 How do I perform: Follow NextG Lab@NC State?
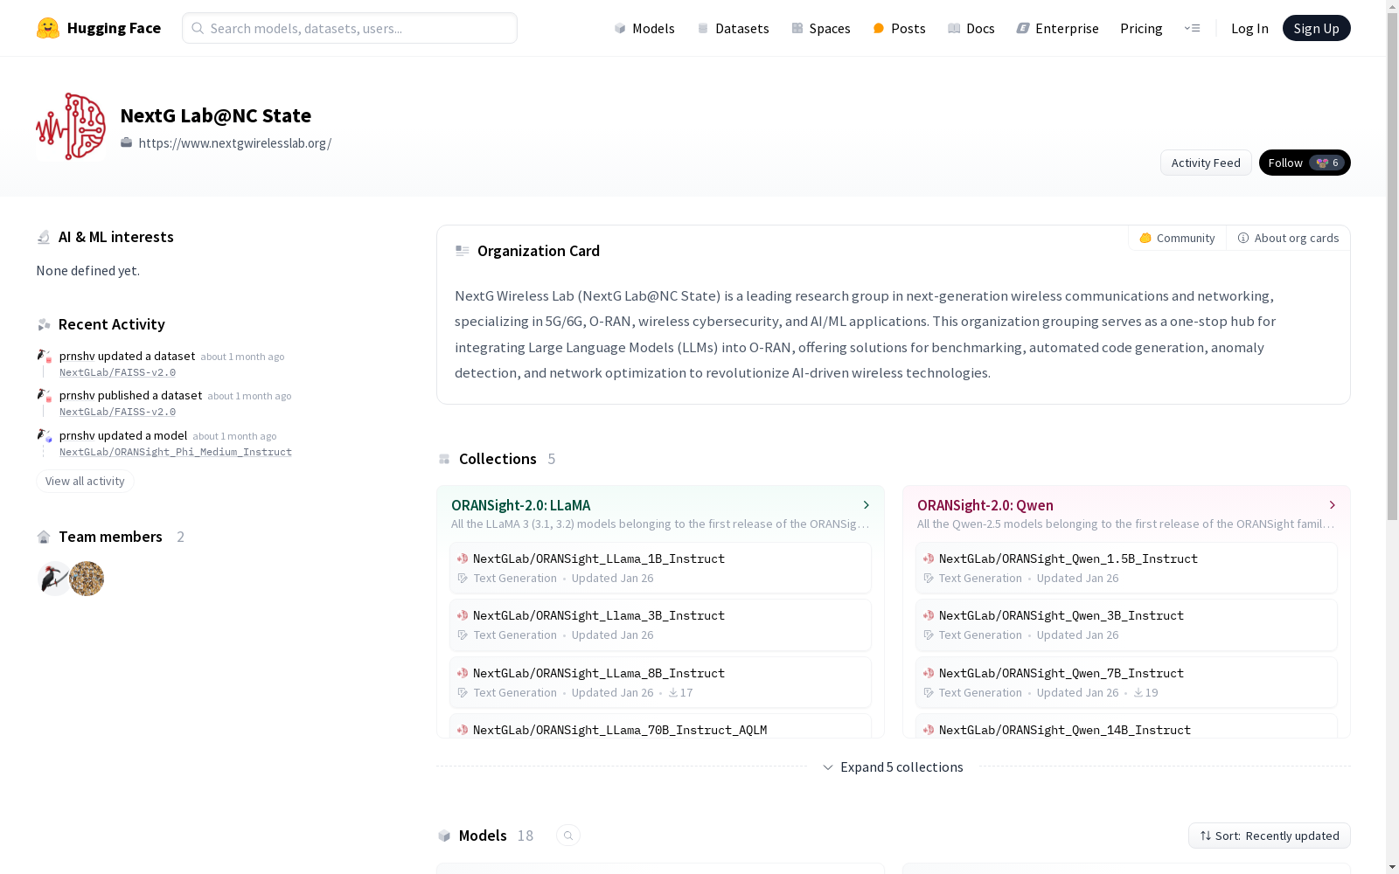(x=1304, y=163)
